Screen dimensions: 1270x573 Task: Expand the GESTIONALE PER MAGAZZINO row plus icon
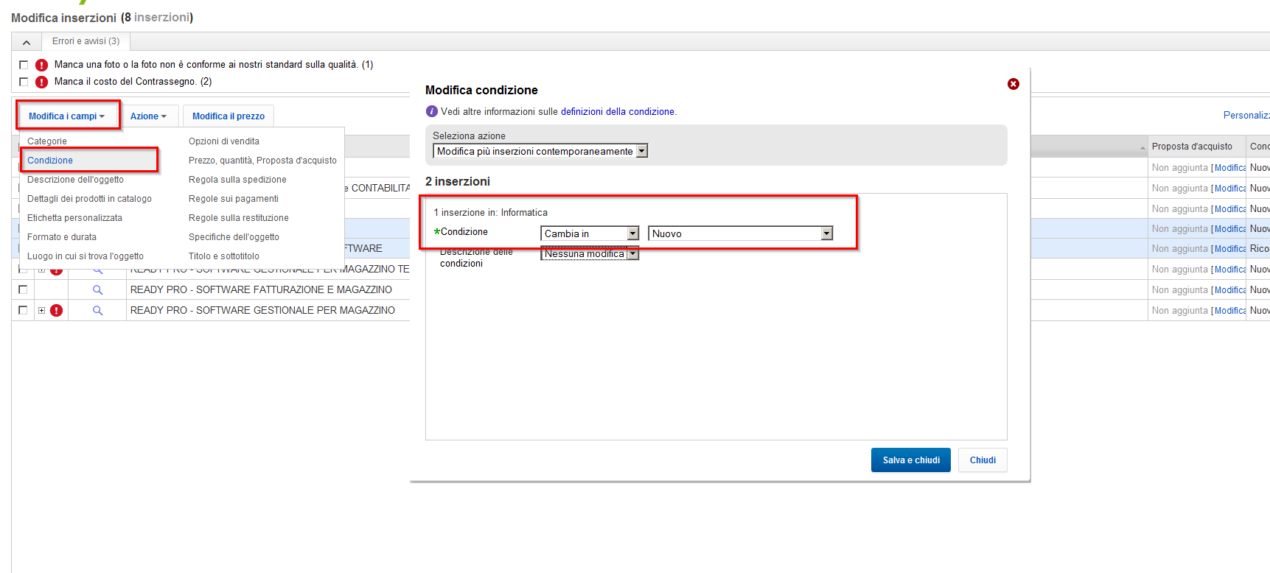(x=42, y=311)
